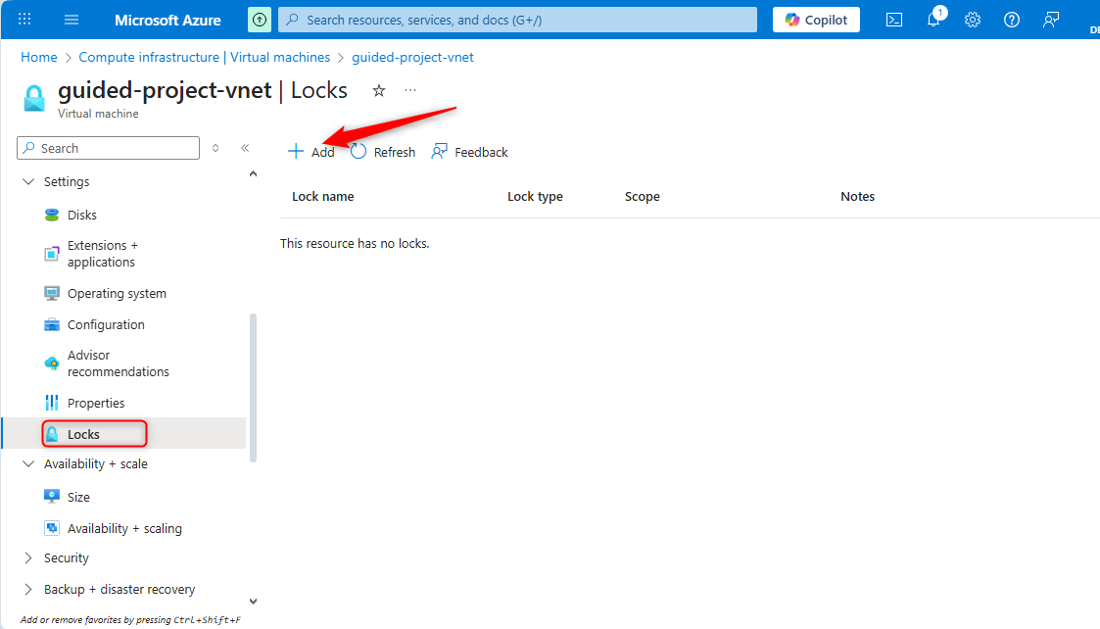
Task: Open Compute infrastructure | Virtual machines breadcrumb
Action: coord(204,58)
